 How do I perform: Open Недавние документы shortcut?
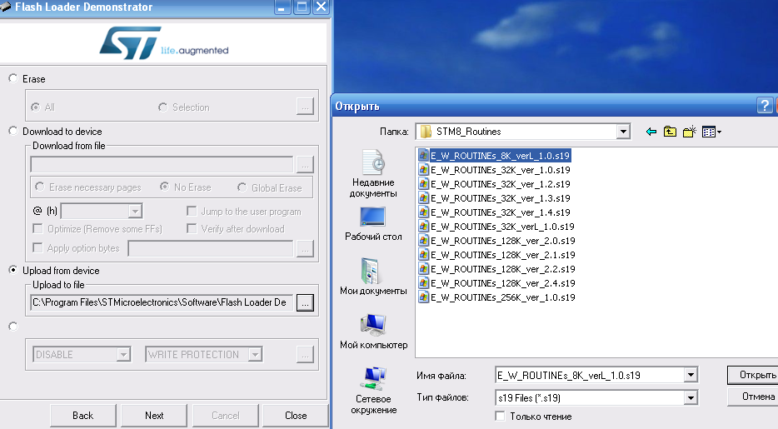click(373, 173)
